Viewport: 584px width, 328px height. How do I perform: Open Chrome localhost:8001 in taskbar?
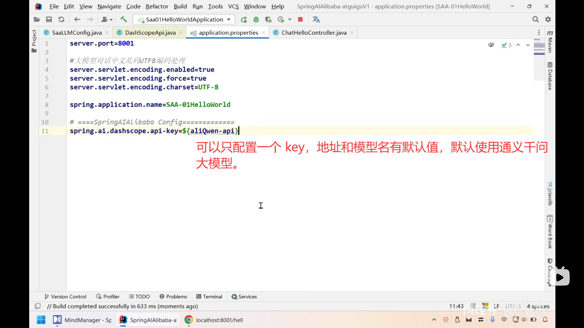pos(214,320)
